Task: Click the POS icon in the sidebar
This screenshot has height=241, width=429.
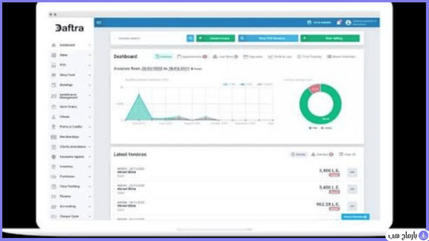Action: coord(54,65)
